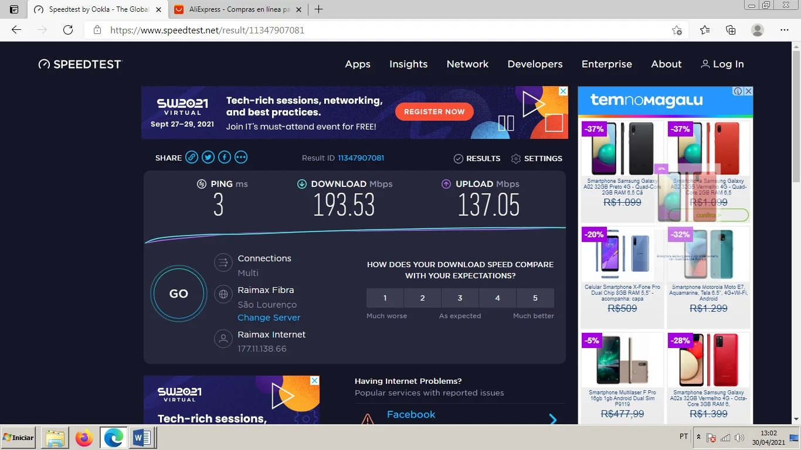Open the Multilaser F Pro product ad
The image size is (801, 450).
pyautogui.click(x=623, y=378)
